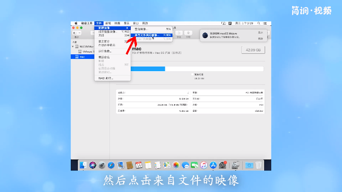Open Mail from the Dock
This screenshot has width=342, height=192.
[121, 165]
